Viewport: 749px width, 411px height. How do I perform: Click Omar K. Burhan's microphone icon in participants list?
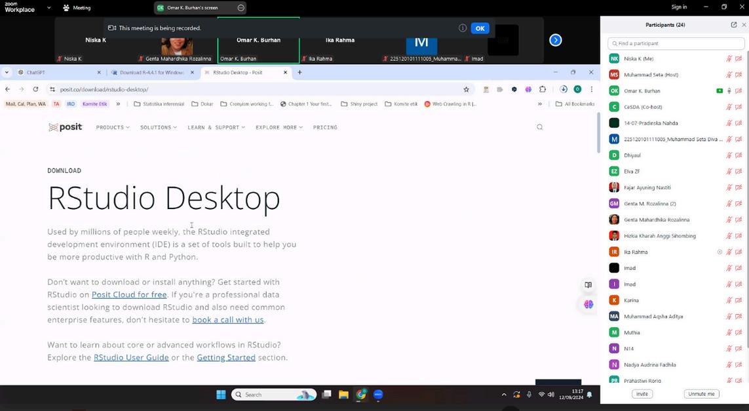click(729, 91)
